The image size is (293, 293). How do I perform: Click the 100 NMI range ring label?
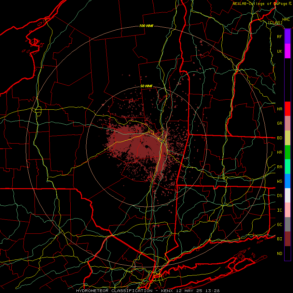point(146,26)
